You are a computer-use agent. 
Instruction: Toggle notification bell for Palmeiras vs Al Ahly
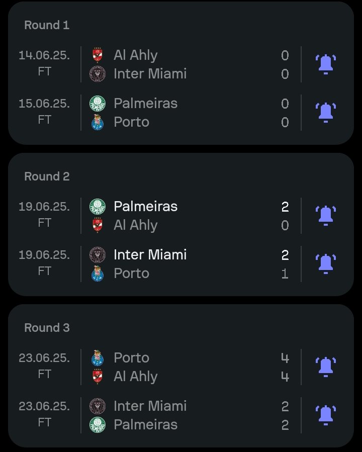(x=326, y=216)
